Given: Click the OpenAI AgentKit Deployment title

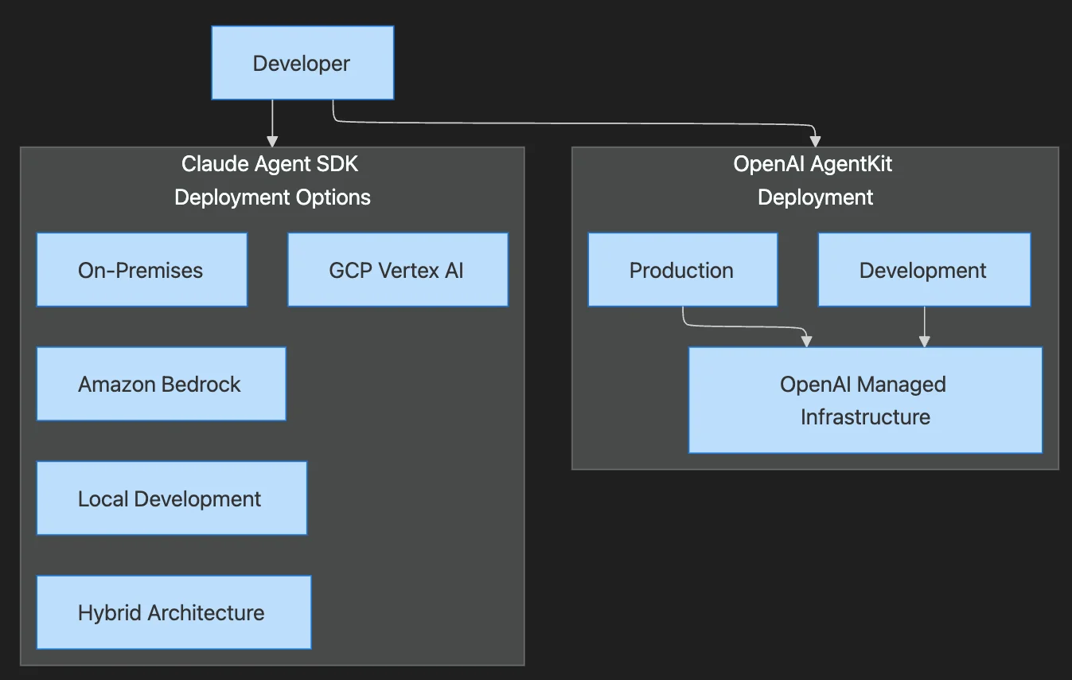Looking at the screenshot, I should (x=814, y=180).
